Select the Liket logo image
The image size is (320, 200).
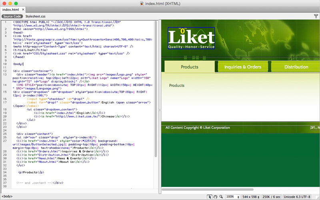191,39
